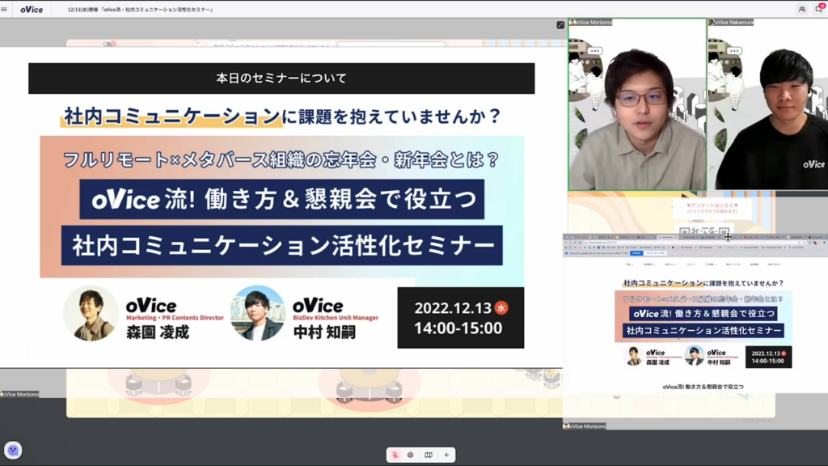Open the hamburger menu beside oVice logo
The width and height of the screenshot is (828, 466).
pyautogui.click(x=4, y=10)
